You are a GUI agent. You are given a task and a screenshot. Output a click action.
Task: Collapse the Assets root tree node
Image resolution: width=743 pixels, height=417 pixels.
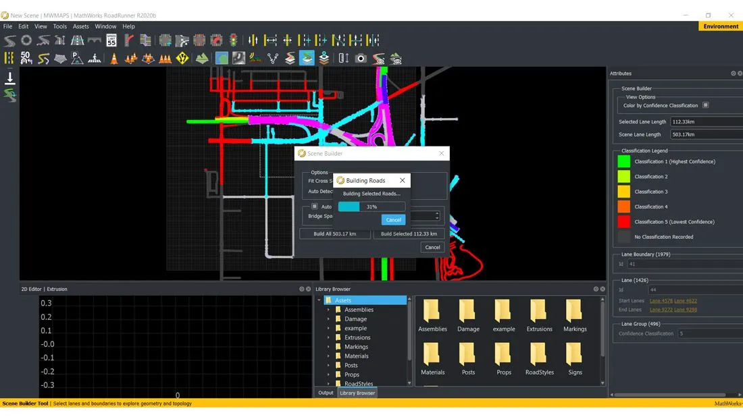click(319, 300)
